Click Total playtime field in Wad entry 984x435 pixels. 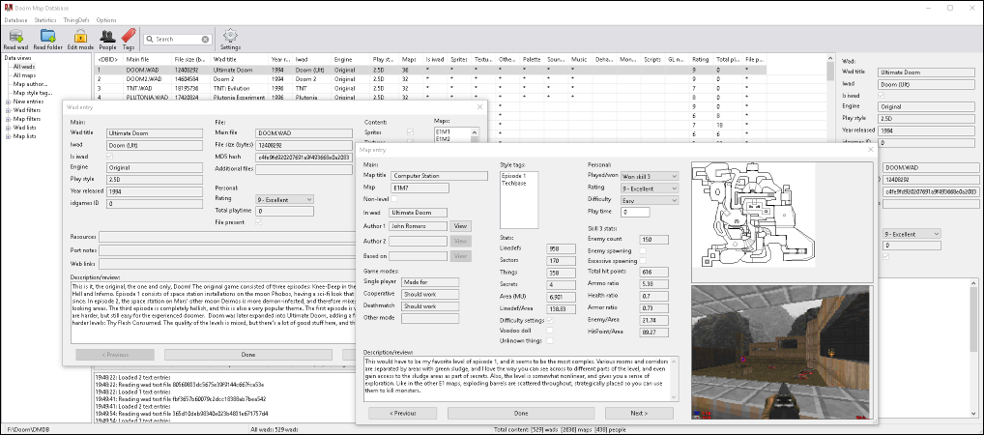coord(284,211)
